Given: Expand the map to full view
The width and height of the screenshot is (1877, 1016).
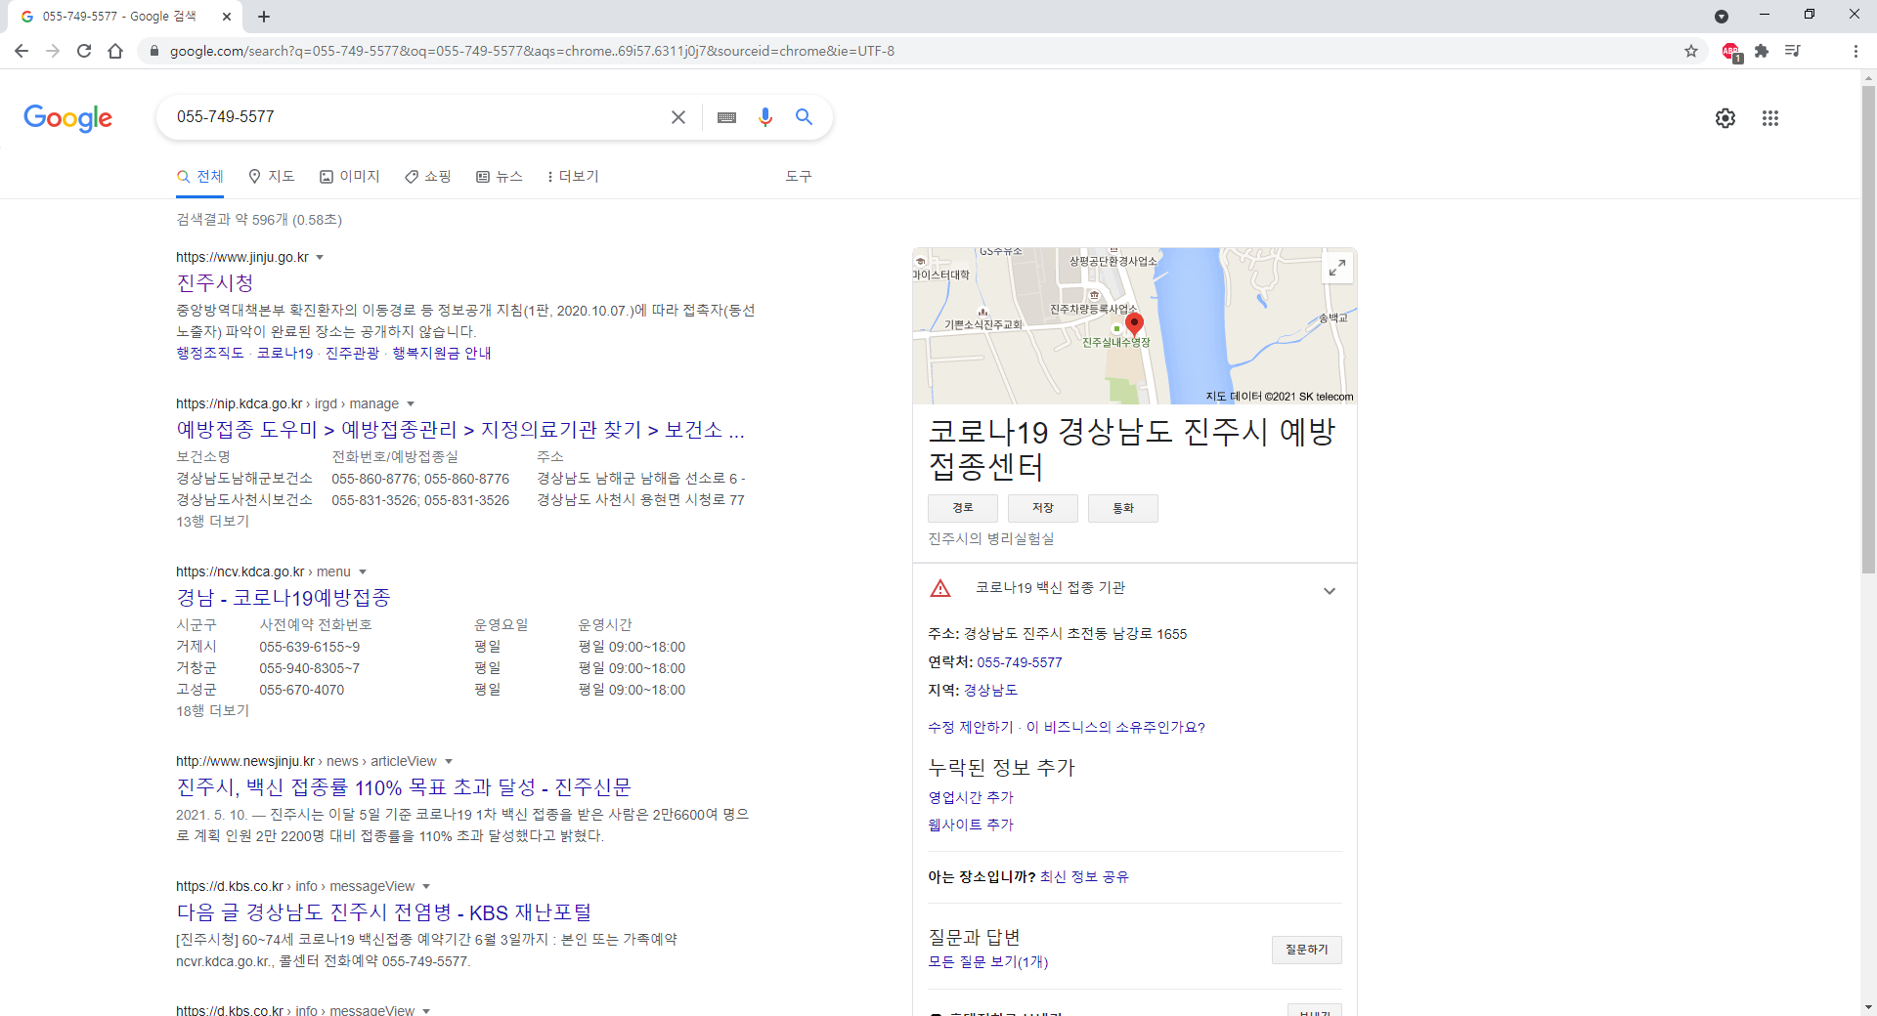Looking at the screenshot, I should [x=1337, y=267].
